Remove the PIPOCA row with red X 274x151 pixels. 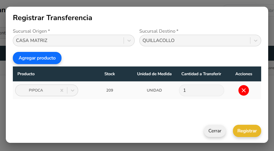tap(243, 90)
